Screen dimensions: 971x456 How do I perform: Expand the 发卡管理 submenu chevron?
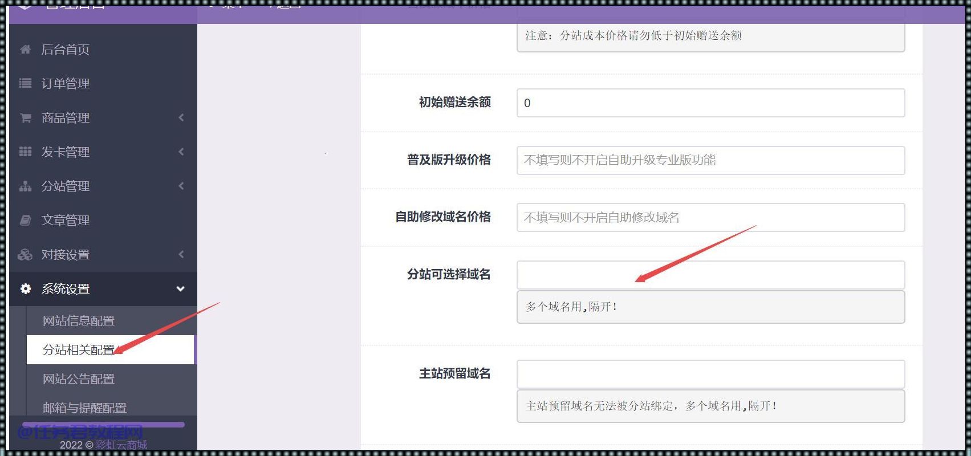181,152
